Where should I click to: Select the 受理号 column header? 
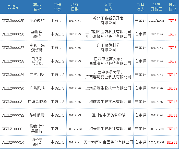click(13, 7)
